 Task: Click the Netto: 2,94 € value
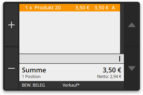tap(109, 76)
